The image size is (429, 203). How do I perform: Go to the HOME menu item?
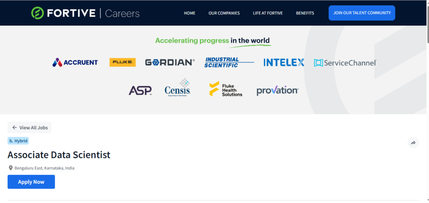[190, 13]
